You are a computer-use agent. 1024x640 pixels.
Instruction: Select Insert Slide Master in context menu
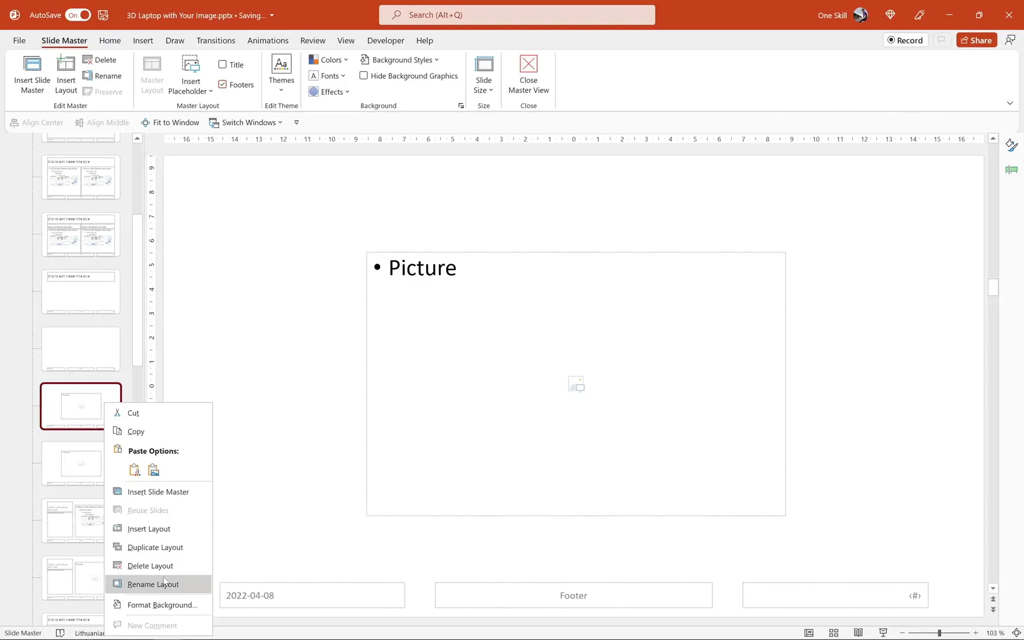pyautogui.click(x=158, y=492)
